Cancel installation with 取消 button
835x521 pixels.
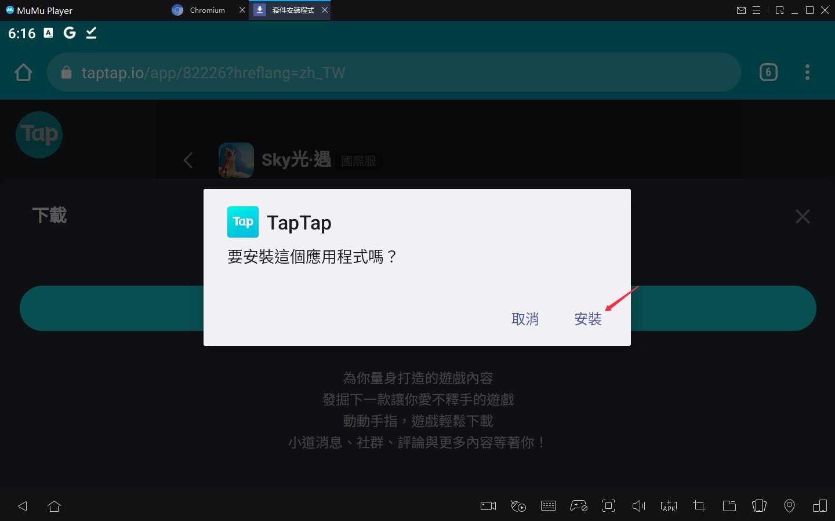(525, 319)
